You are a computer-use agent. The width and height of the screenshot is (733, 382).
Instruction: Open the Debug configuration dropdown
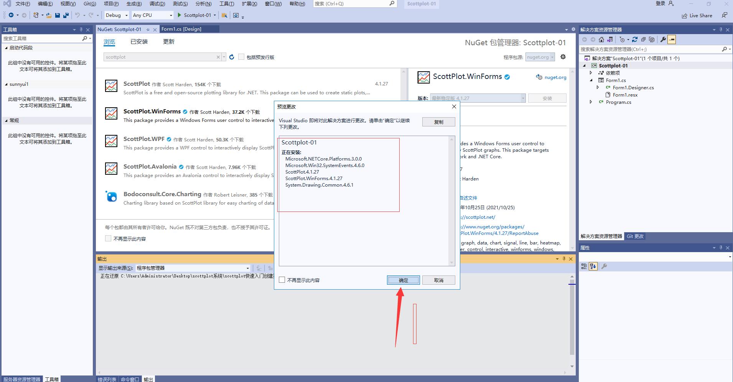coord(117,15)
